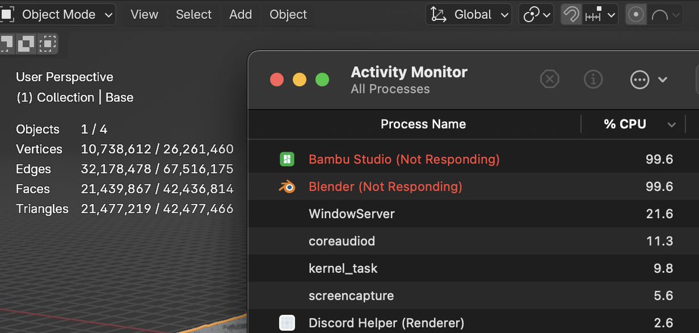Click the Vertices statistics line

125,149
